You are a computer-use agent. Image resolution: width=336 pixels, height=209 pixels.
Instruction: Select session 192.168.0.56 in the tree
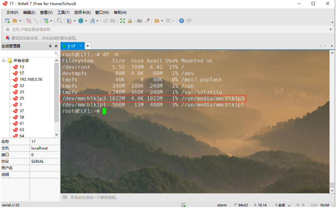tap(31, 79)
